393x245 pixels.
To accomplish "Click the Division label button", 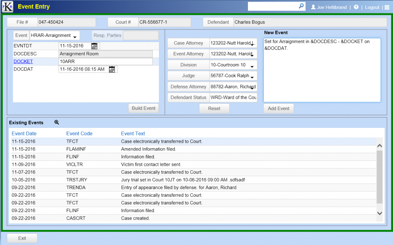I will pos(188,65).
